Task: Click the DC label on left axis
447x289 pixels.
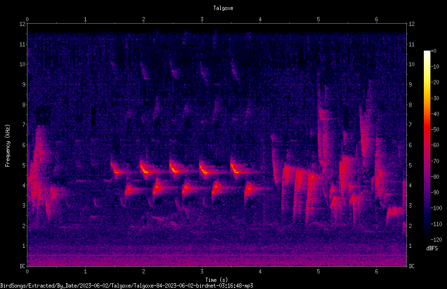Action: tap(23, 266)
